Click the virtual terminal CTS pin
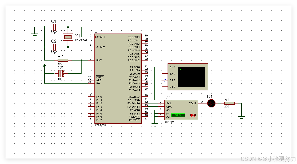The image size is (297, 164). coord(172,87)
